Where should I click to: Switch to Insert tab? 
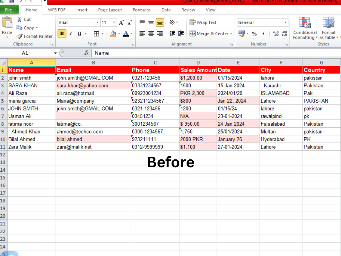point(82,10)
